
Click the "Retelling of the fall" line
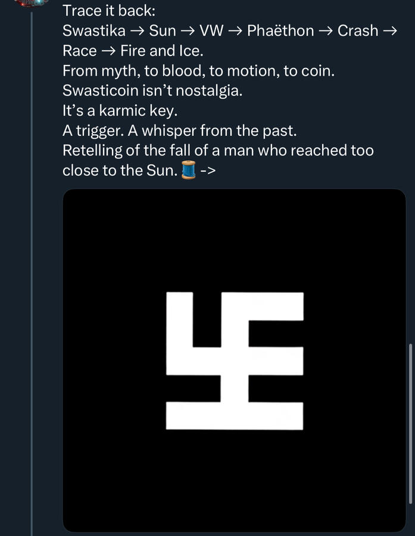tap(218, 150)
